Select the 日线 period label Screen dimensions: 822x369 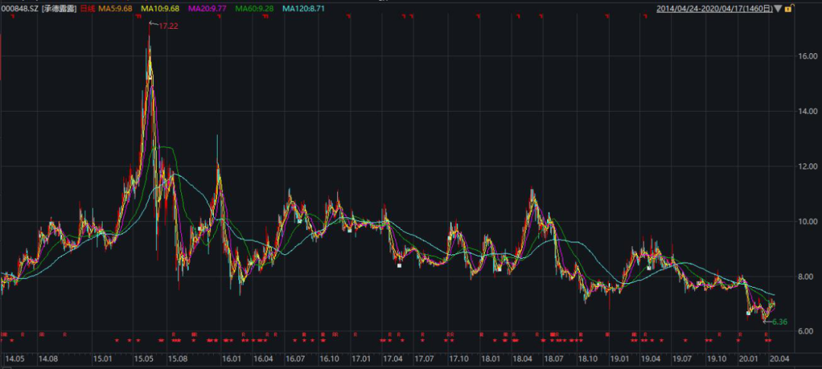(x=88, y=8)
